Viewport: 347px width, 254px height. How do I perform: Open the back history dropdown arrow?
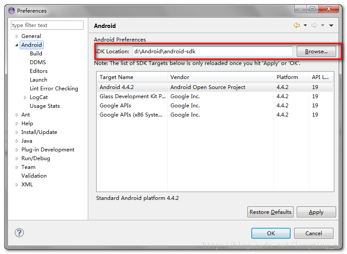click(305, 25)
